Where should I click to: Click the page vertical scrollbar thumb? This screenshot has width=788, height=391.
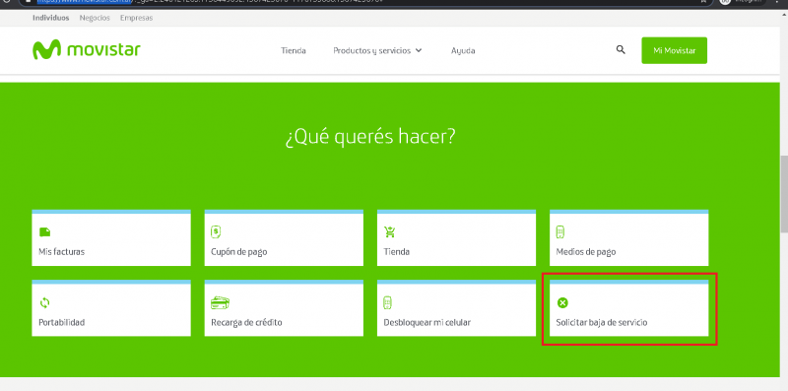click(x=783, y=193)
